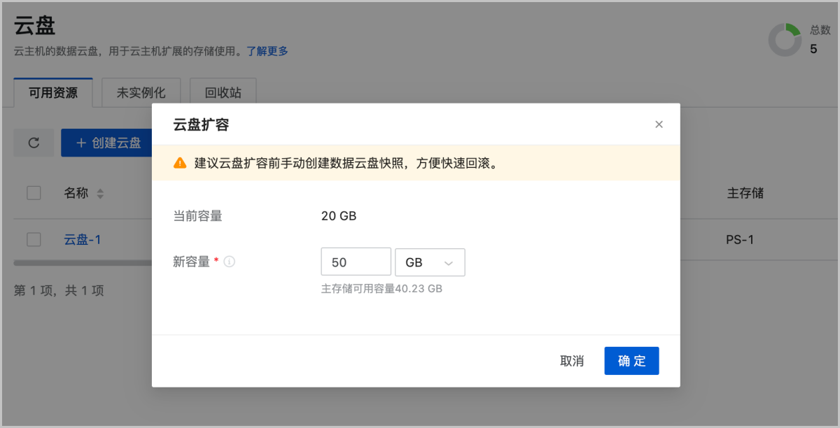Switch to the 未实例化 tab
Image resolution: width=840 pixels, height=428 pixels.
point(141,92)
